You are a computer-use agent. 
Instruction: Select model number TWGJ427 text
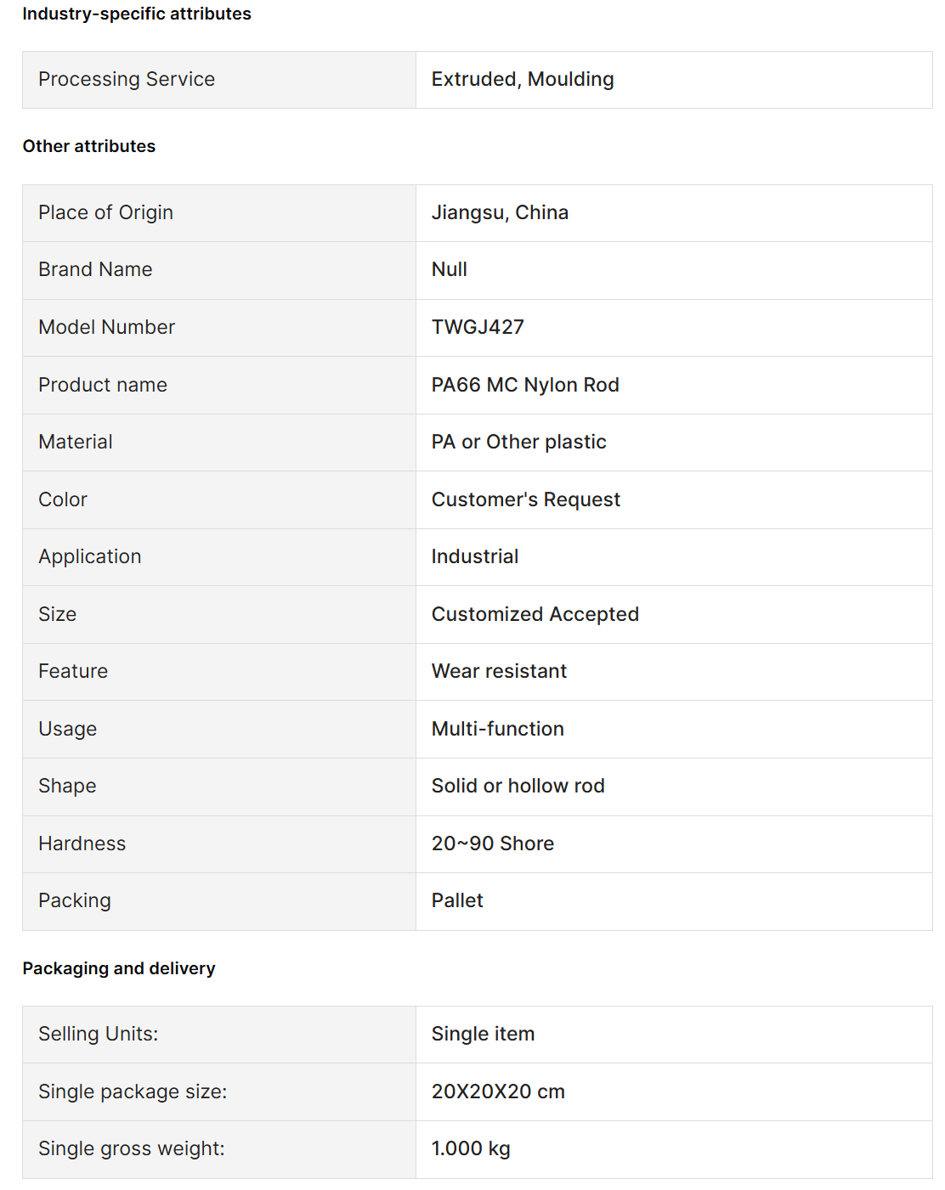click(x=478, y=327)
